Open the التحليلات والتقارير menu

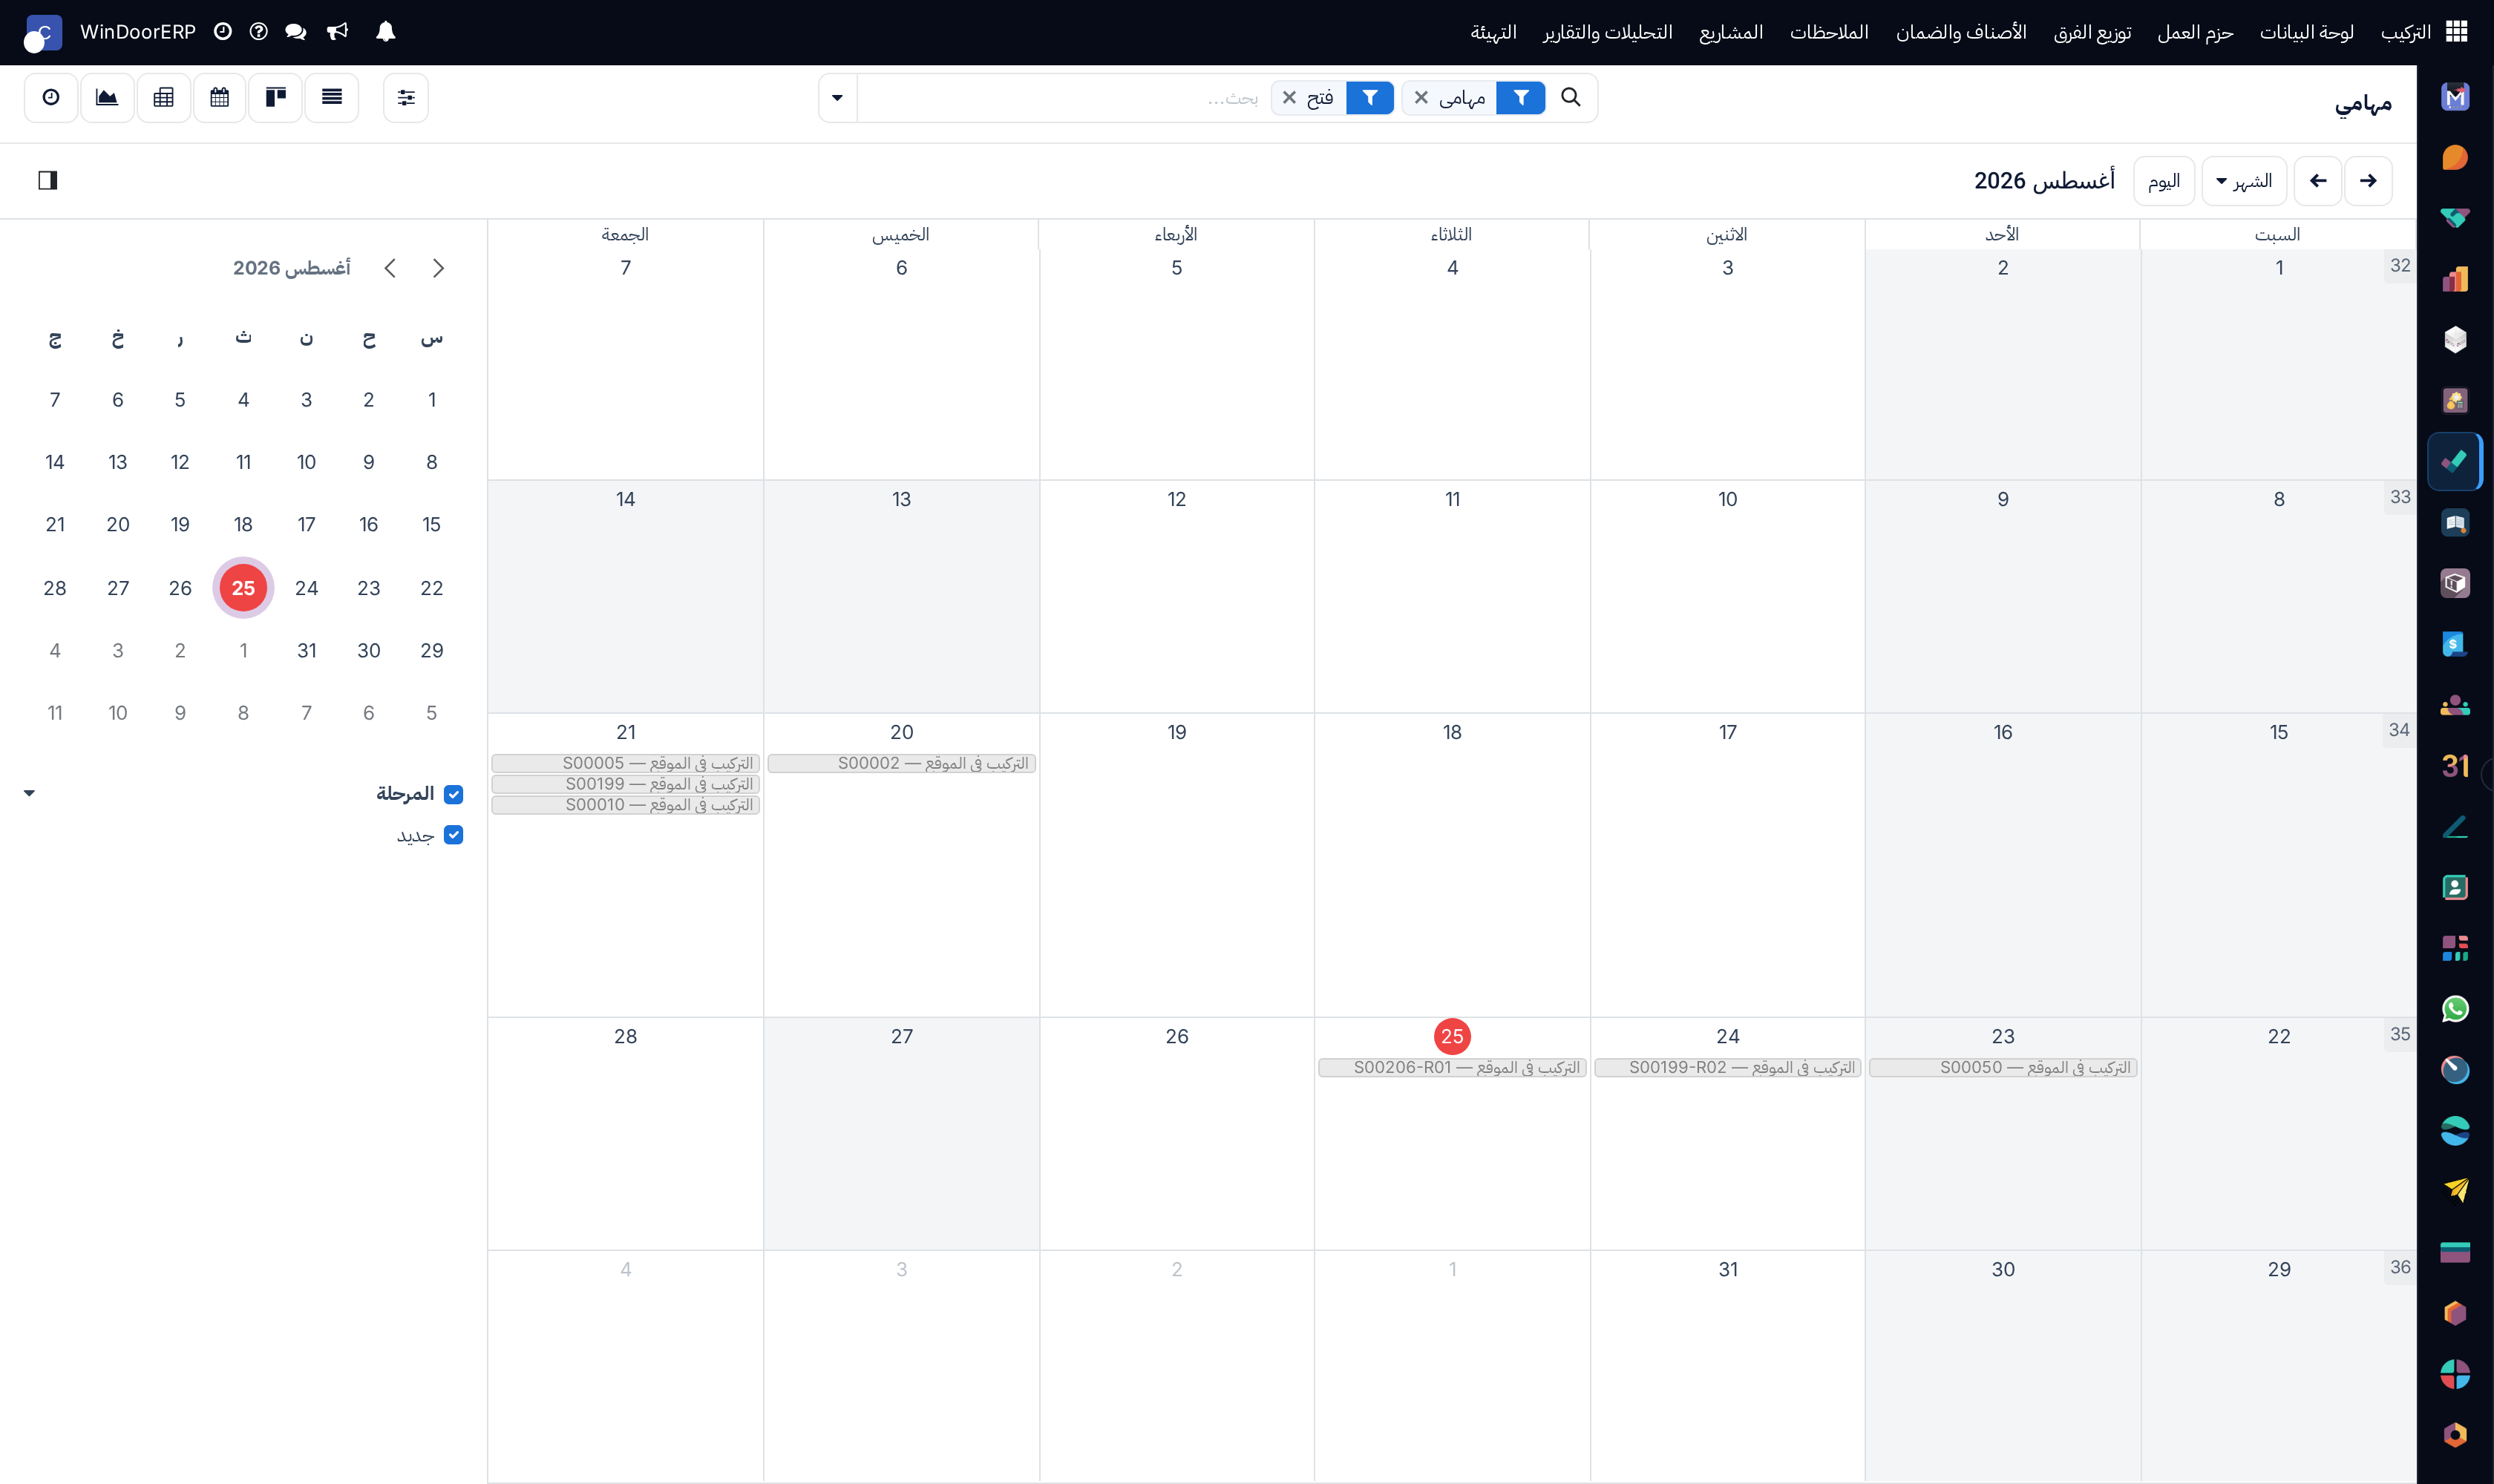click(1608, 32)
